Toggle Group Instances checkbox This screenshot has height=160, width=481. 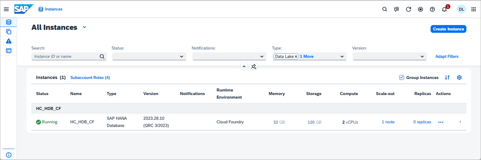click(402, 78)
